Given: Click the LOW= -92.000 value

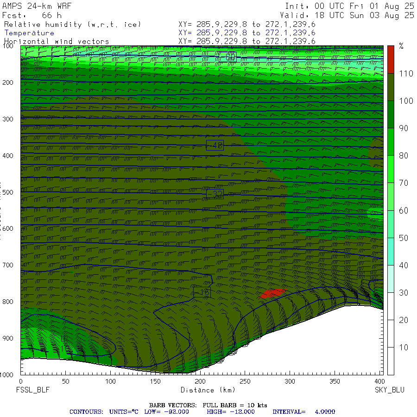Looking at the screenshot, I should pyautogui.click(x=166, y=412).
